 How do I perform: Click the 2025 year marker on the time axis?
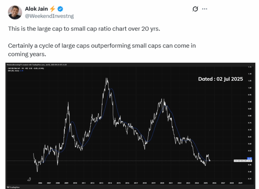[x=206, y=183]
